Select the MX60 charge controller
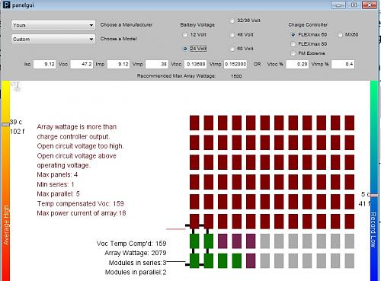The image size is (381, 281). point(340,35)
